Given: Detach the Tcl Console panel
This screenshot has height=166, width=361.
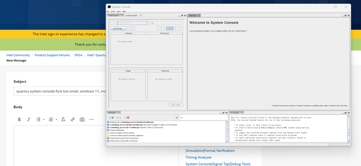Looking at the screenshot, I should 346,113.
